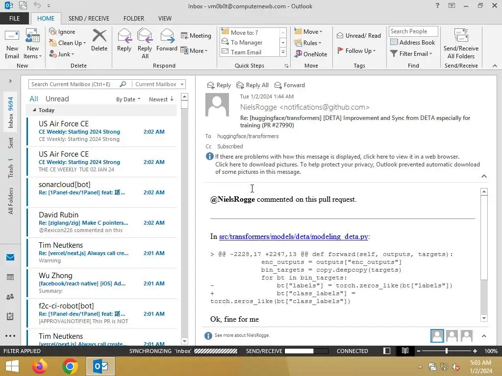Switch to Mail view
Viewport: 502px width, 376px height.
click(x=10, y=258)
